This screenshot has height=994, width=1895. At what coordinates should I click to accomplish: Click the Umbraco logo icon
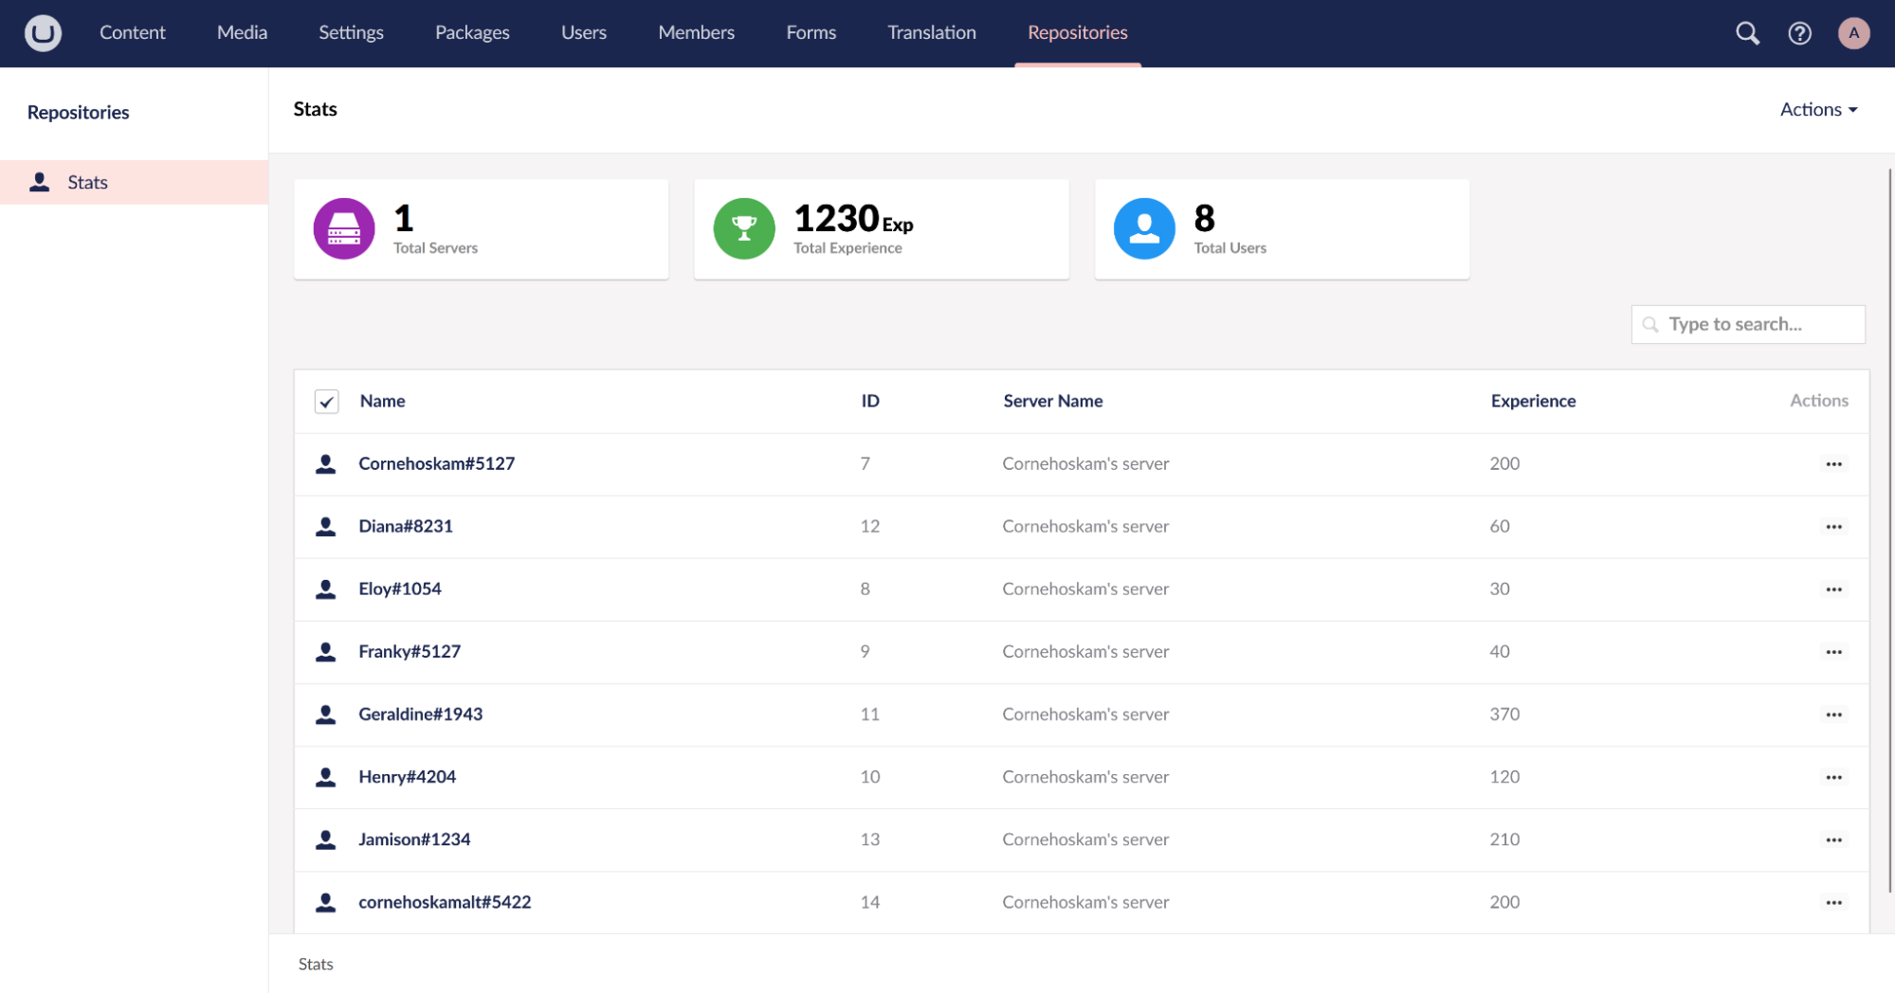tap(43, 33)
